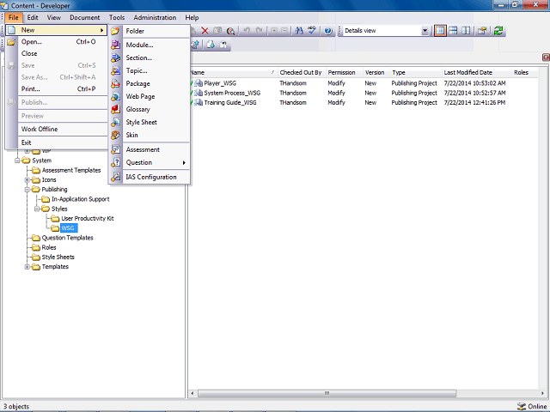The width and height of the screenshot is (550, 412).
Task: Choose Folder from the New submenu
Action: (150, 31)
